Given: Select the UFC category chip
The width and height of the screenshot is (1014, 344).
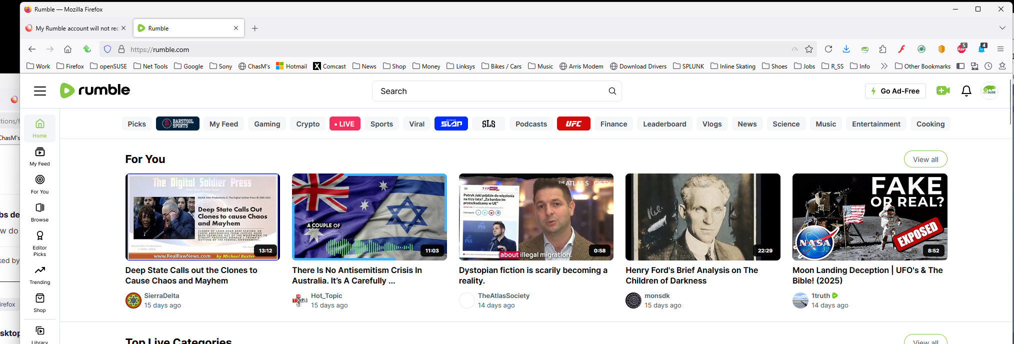Looking at the screenshot, I should 573,124.
